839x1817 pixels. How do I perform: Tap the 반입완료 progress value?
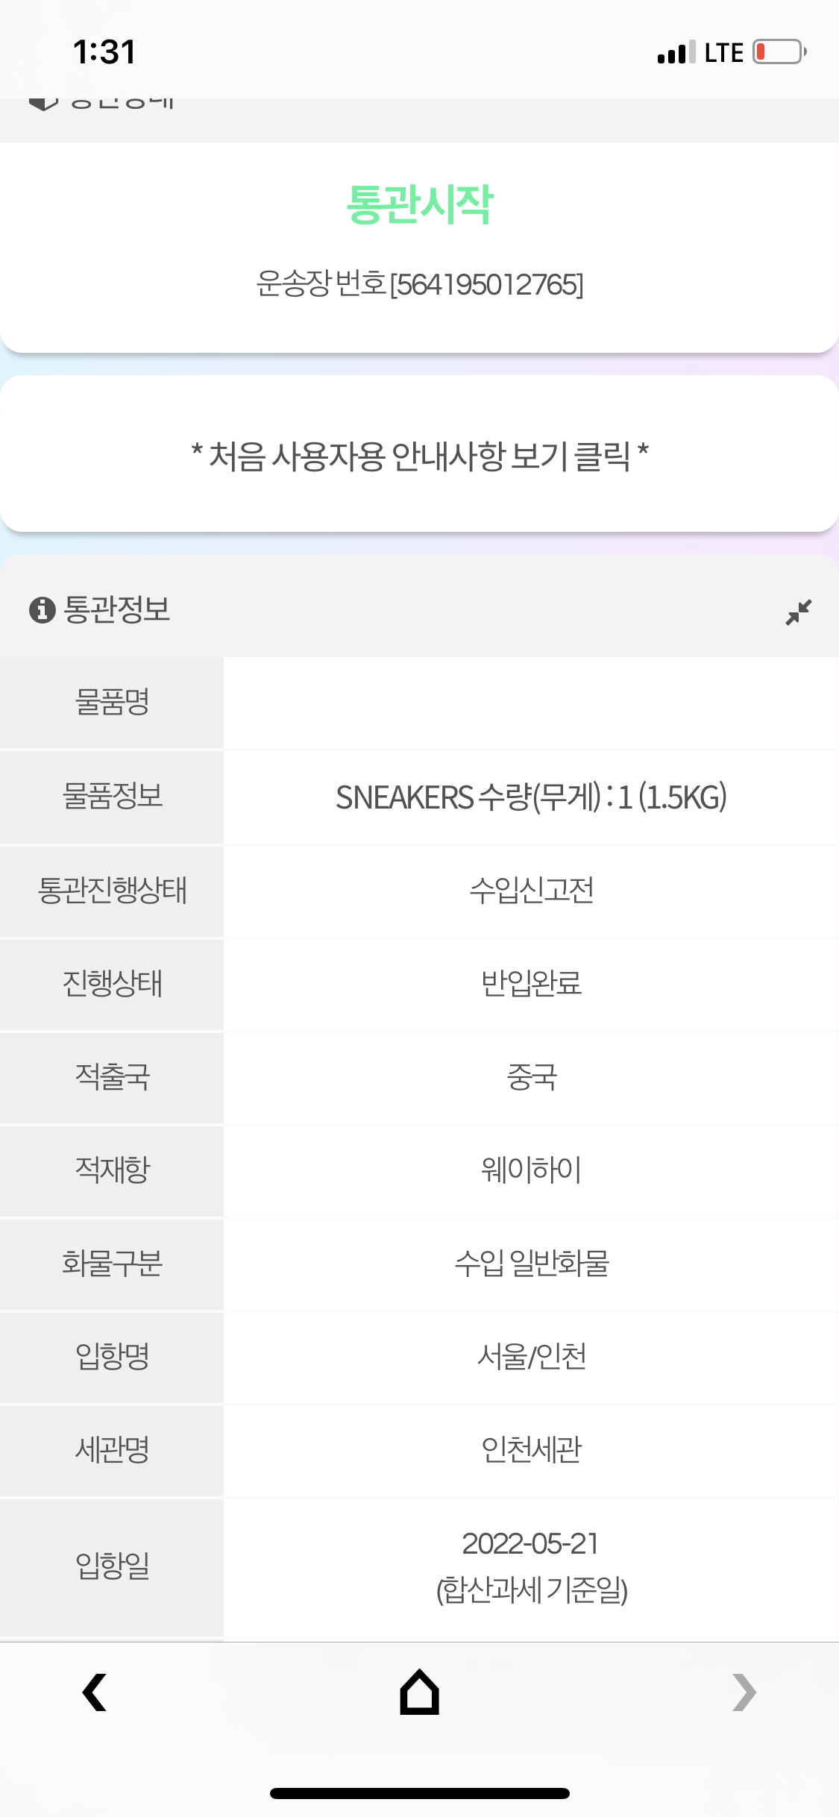point(532,983)
